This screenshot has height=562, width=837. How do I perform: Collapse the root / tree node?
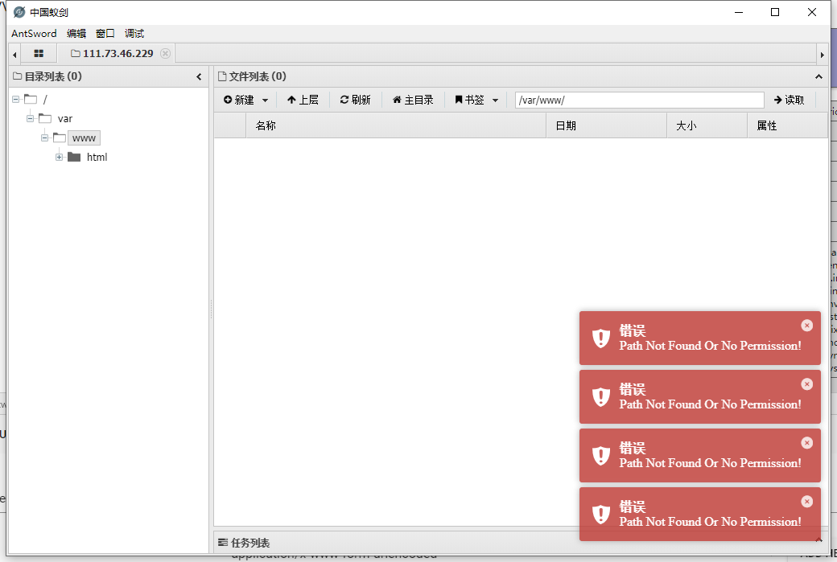(x=15, y=99)
